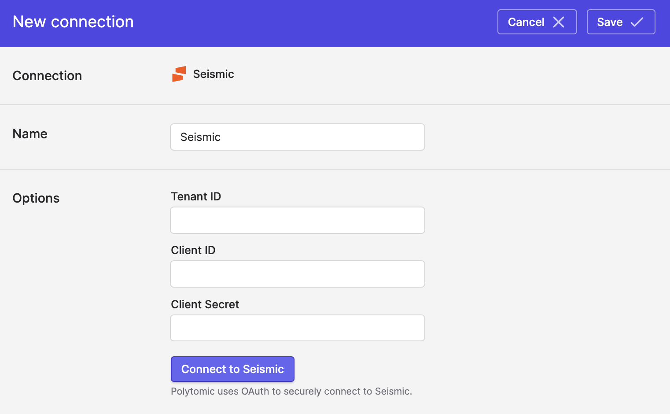Click the Client ID field label
Image resolution: width=670 pixels, height=414 pixels.
(x=193, y=250)
